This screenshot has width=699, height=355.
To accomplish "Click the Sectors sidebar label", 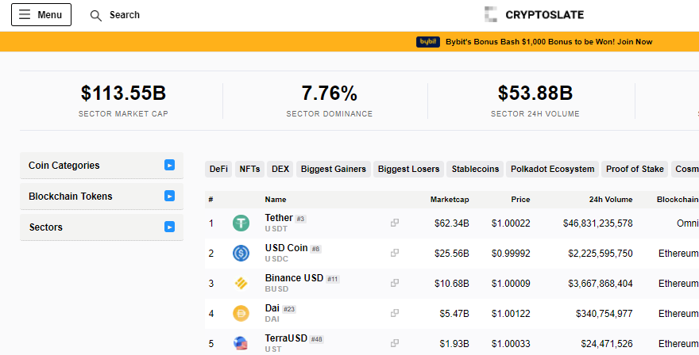I will (46, 227).
